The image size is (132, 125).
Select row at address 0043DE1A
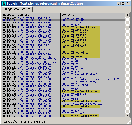click(64, 114)
